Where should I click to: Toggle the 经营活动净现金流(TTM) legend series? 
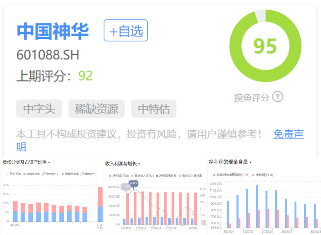231,175
